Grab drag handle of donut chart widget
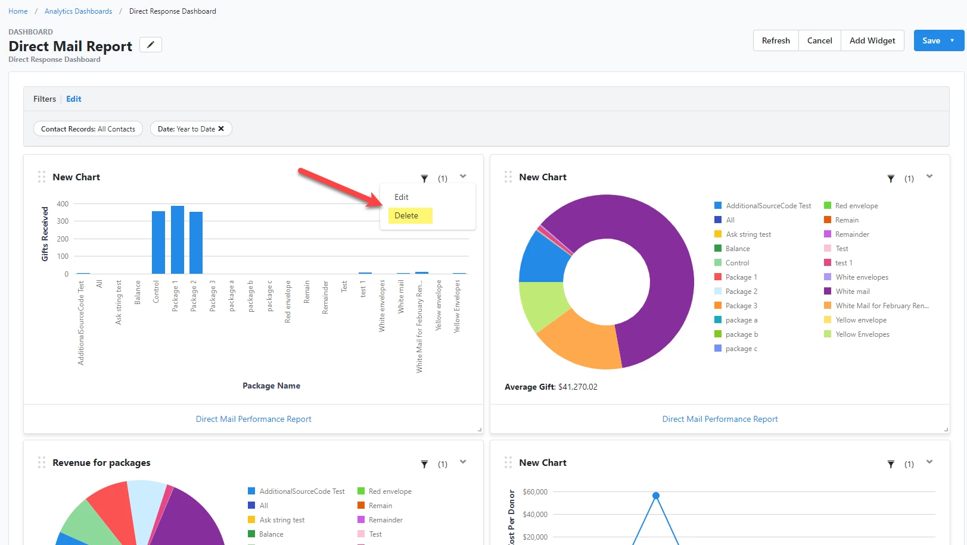967x545 pixels. [x=508, y=177]
